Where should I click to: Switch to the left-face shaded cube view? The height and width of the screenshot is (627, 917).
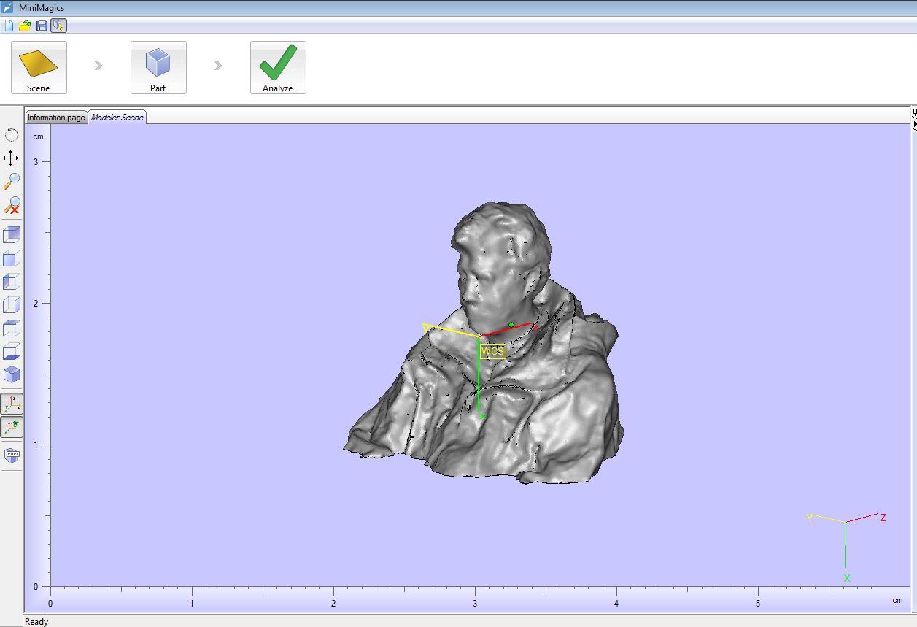(x=12, y=282)
